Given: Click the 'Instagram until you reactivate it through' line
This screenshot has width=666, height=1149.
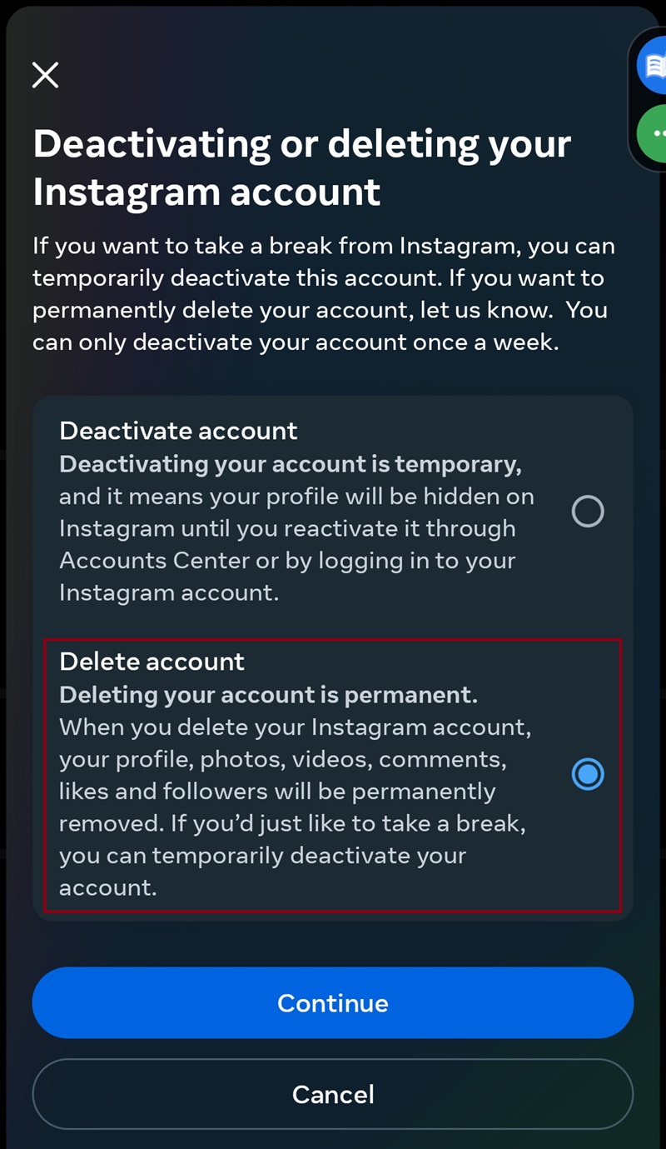Looking at the screenshot, I should [x=287, y=529].
